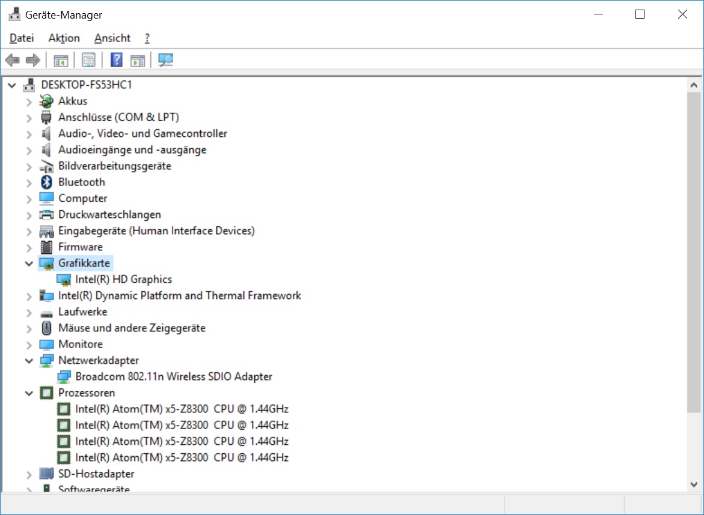
Task: Select the Laufwerke label
Action: pos(82,312)
